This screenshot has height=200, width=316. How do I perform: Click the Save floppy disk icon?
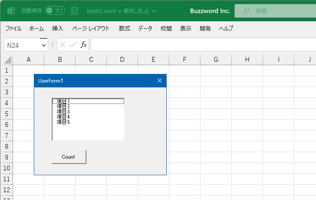(x=75, y=11)
